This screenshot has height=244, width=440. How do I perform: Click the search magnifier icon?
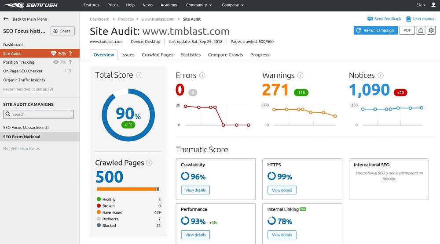pyautogui.click(x=8, y=114)
